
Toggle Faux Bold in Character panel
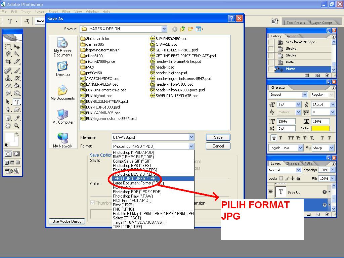(x=273, y=138)
